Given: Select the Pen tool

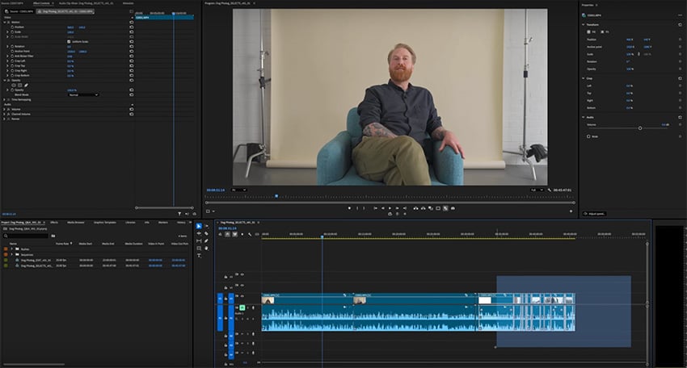Looking at the screenshot, I should tap(206, 240).
